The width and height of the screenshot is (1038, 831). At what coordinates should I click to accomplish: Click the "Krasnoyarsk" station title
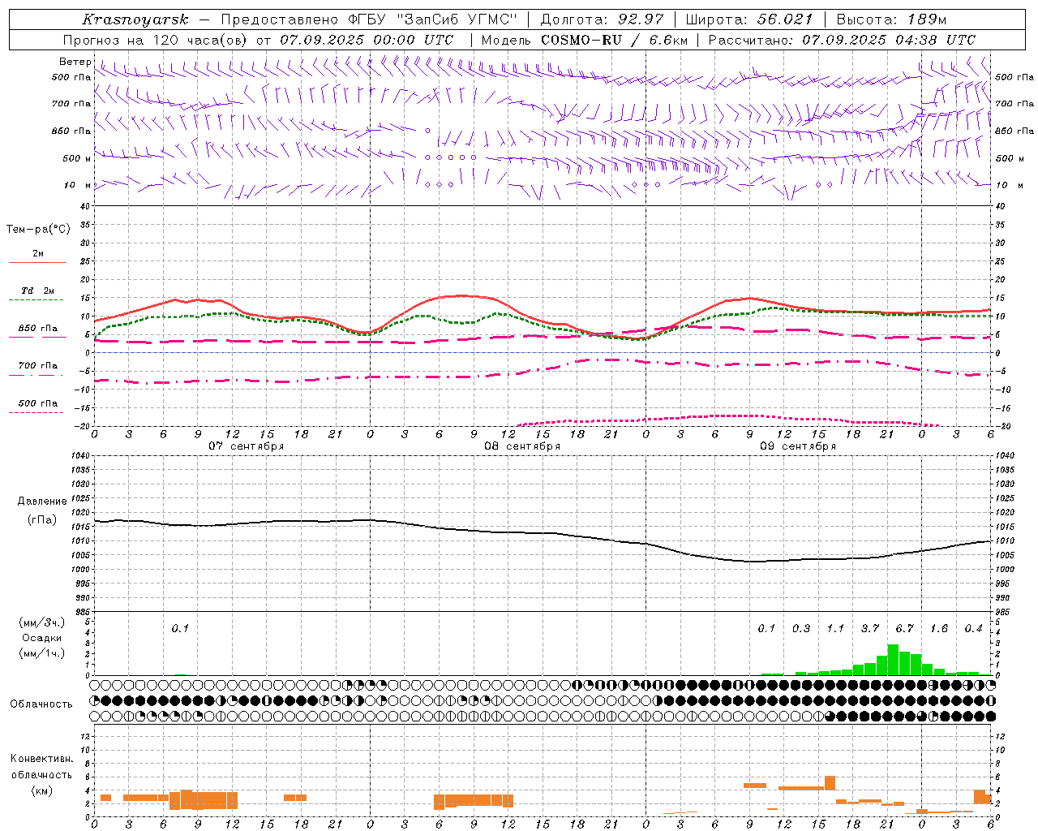click(x=135, y=19)
